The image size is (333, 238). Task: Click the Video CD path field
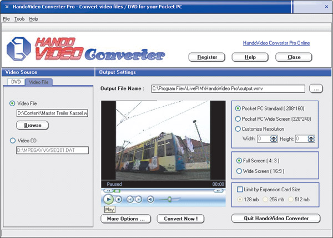click(x=52, y=150)
